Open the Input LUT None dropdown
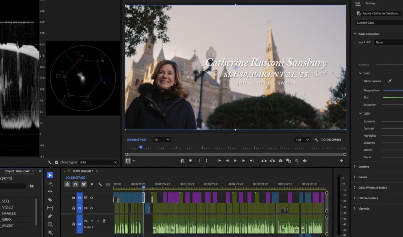Image resolution: width=403 pixels, height=237 pixels. [x=388, y=43]
